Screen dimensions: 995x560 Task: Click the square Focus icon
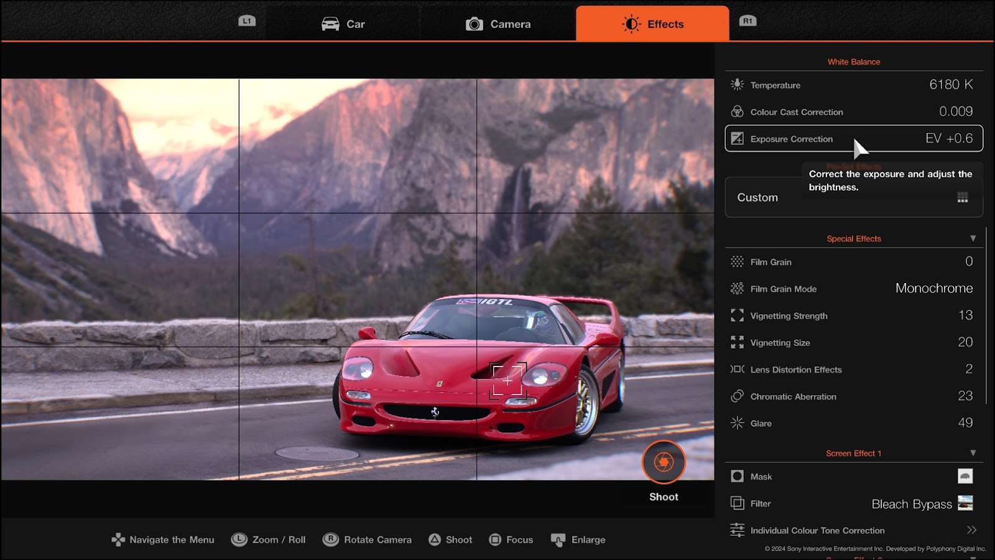(495, 539)
